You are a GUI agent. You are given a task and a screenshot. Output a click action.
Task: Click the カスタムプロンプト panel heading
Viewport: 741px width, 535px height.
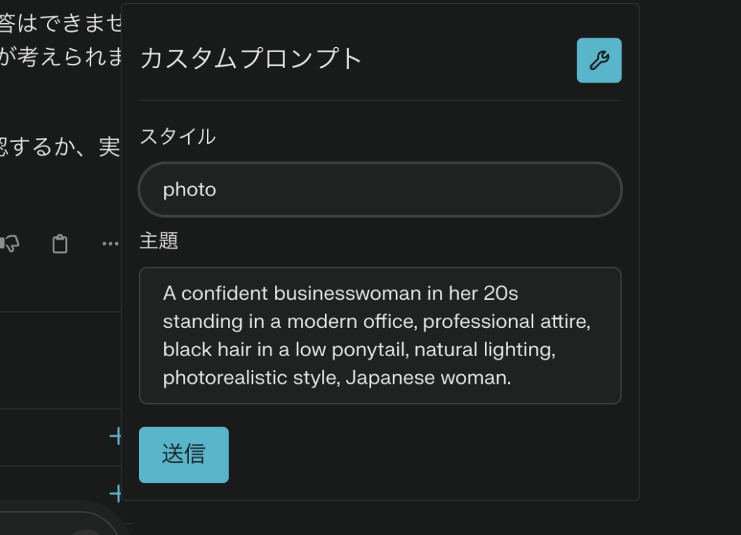point(250,59)
